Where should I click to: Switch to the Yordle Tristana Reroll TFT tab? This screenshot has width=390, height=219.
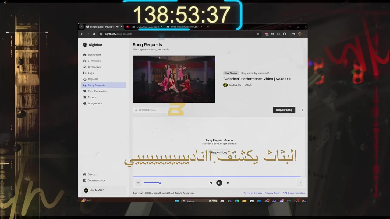click(x=185, y=27)
